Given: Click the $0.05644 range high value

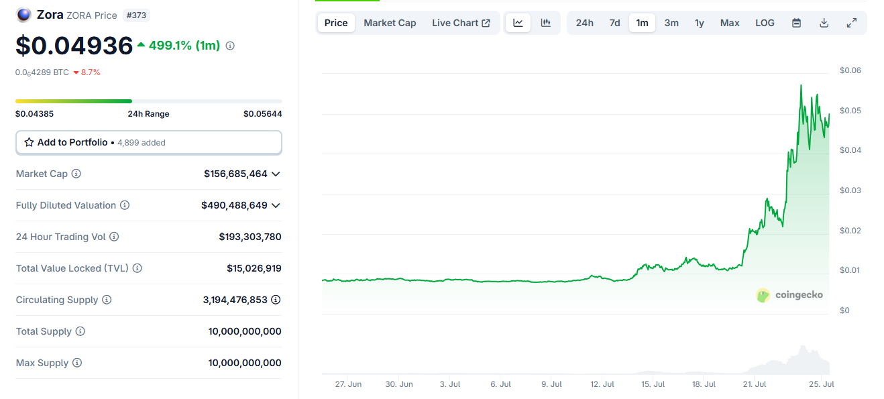Looking at the screenshot, I should (263, 114).
